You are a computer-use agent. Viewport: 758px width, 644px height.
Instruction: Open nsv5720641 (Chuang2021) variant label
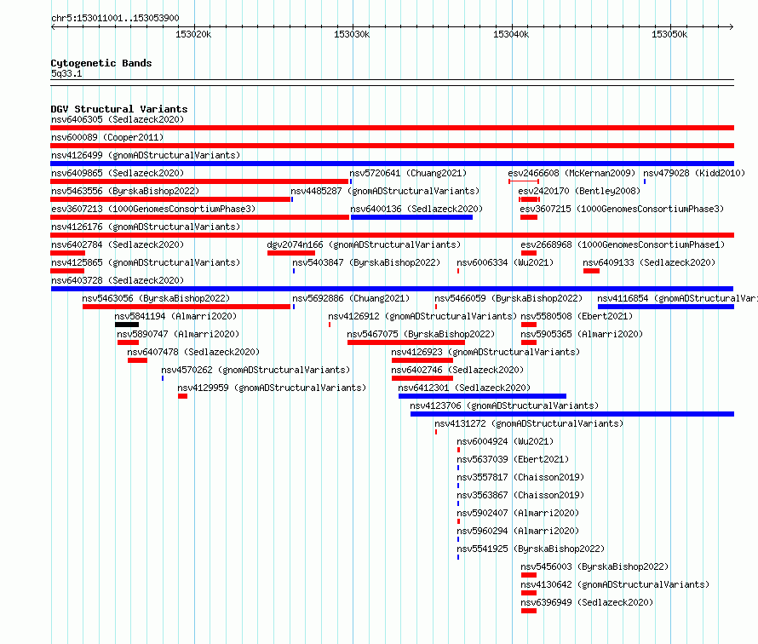click(408, 173)
